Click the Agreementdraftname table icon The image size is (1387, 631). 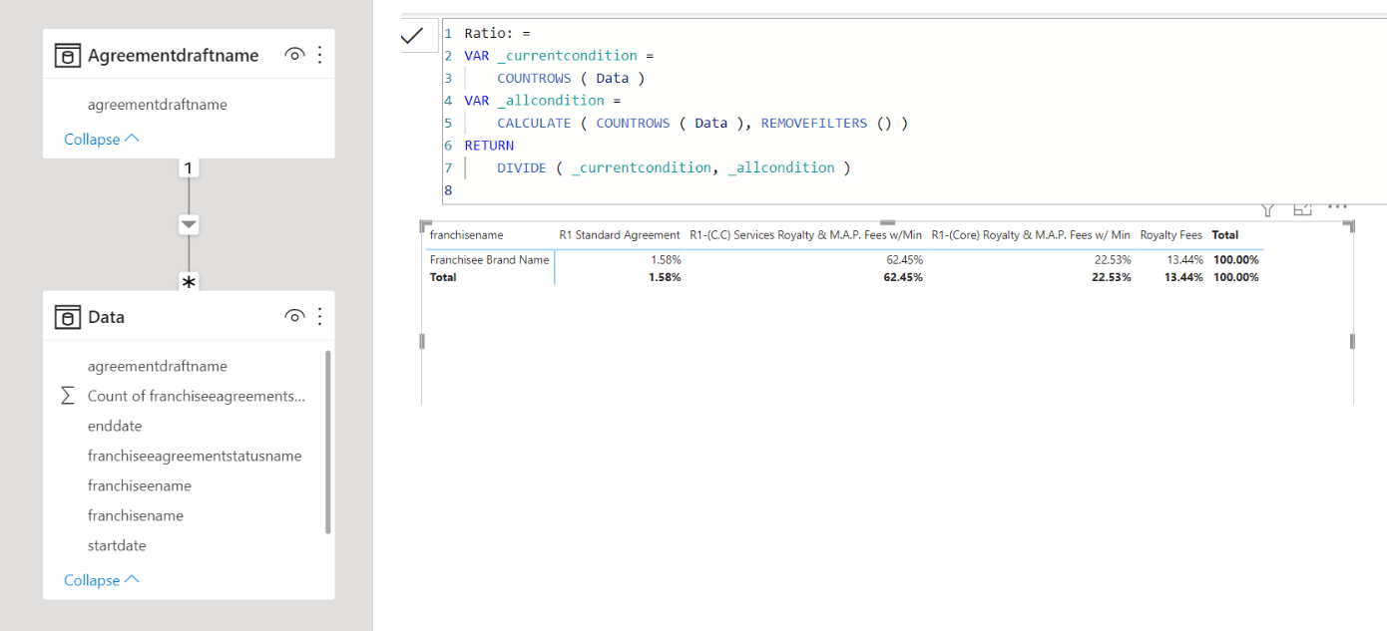tap(67, 56)
